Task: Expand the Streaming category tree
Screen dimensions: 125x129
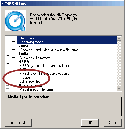Action: tap(8, 40)
